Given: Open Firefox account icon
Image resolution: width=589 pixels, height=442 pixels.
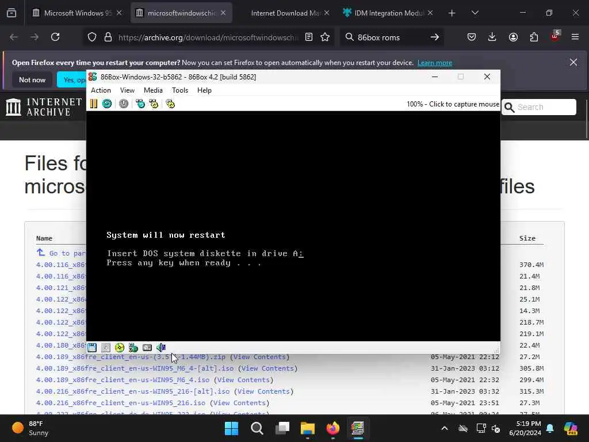Looking at the screenshot, I should (513, 37).
